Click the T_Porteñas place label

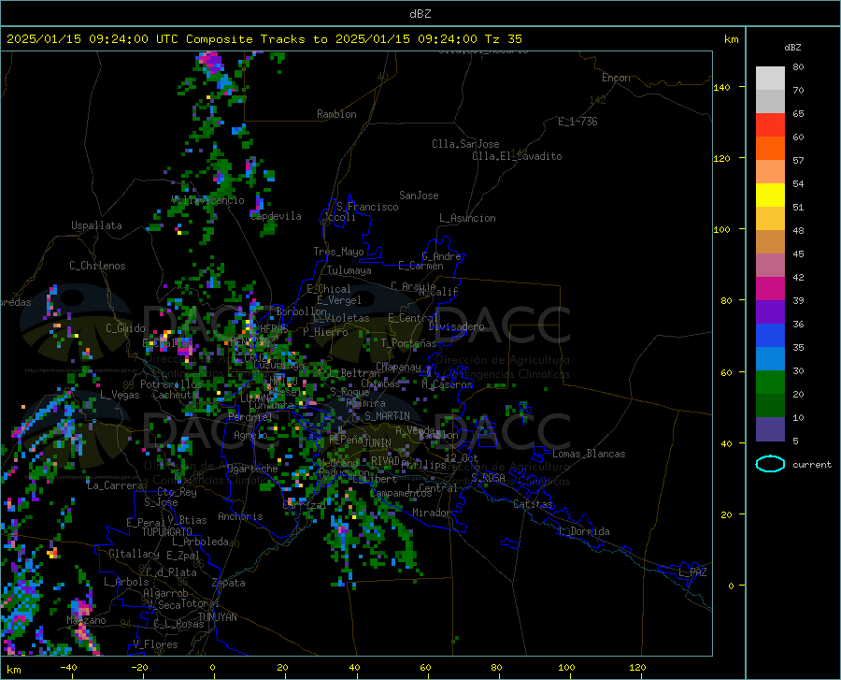click(x=408, y=343)
